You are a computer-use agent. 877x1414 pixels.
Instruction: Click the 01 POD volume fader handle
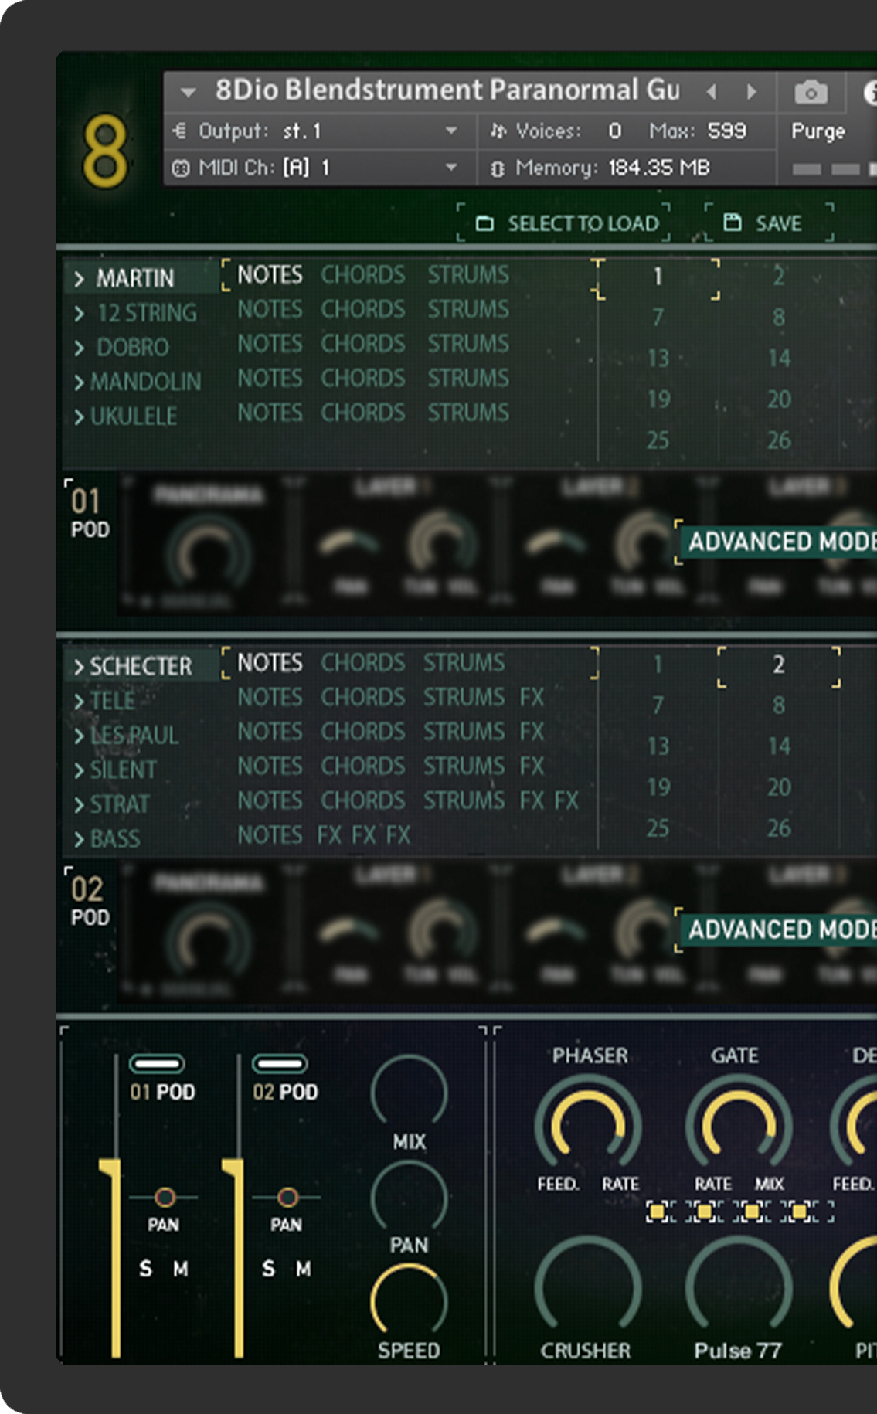(110, 1168)
